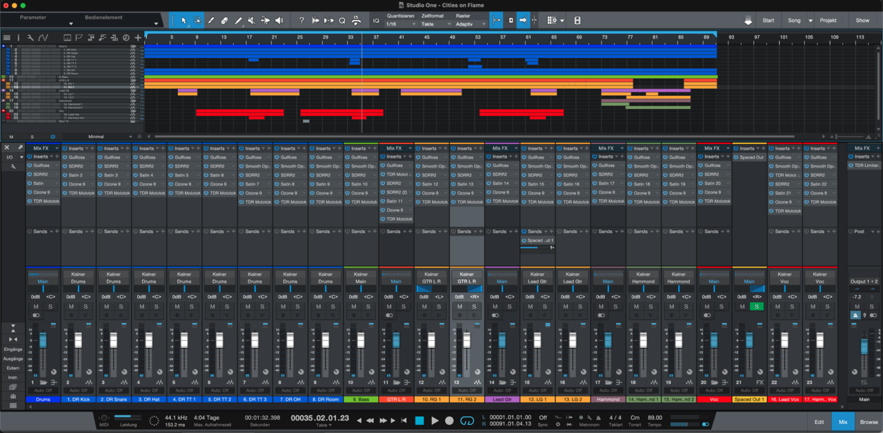Select the Mute tool

pyautogui.click(x=252, y=21)
